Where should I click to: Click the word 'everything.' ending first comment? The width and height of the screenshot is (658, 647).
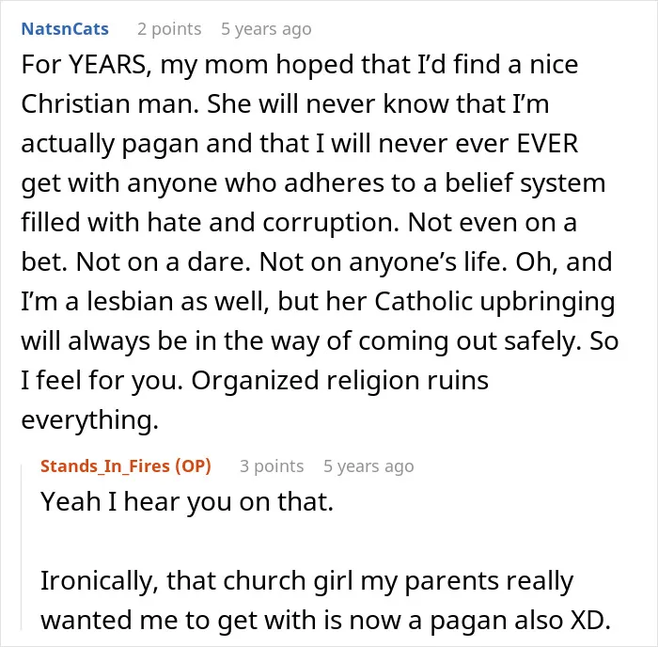[90, 419]
